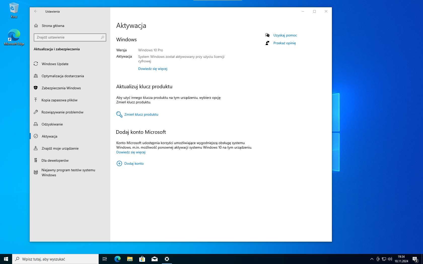Open Microsoft Store from the taskbar
Screen dimensions: 423x264
[142, 259]
